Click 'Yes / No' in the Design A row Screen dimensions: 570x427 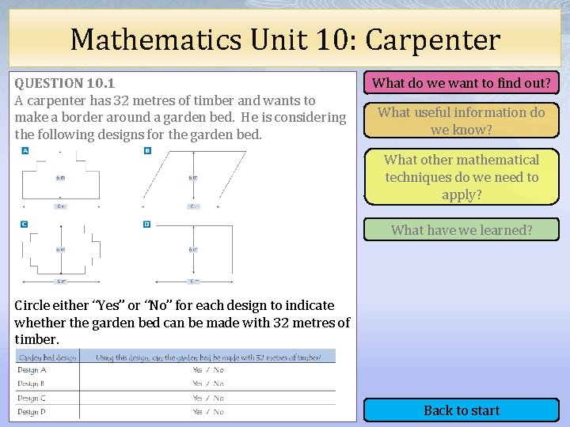[x=208, y=369]
